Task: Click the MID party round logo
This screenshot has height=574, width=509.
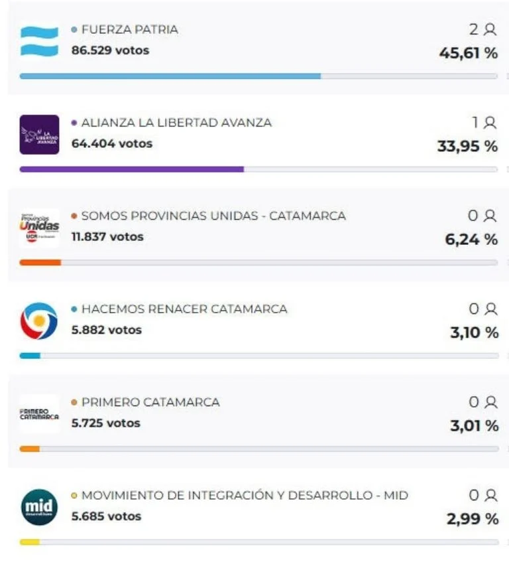Action: point(39,507)
